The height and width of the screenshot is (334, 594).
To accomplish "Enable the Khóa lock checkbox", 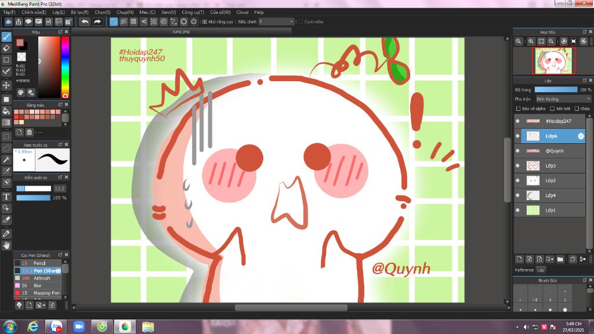I will coord(577,108).
